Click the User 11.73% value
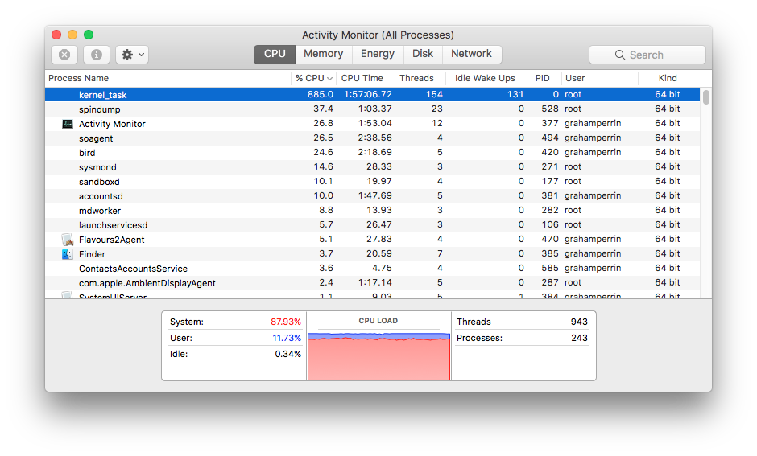 pos(286,338)
